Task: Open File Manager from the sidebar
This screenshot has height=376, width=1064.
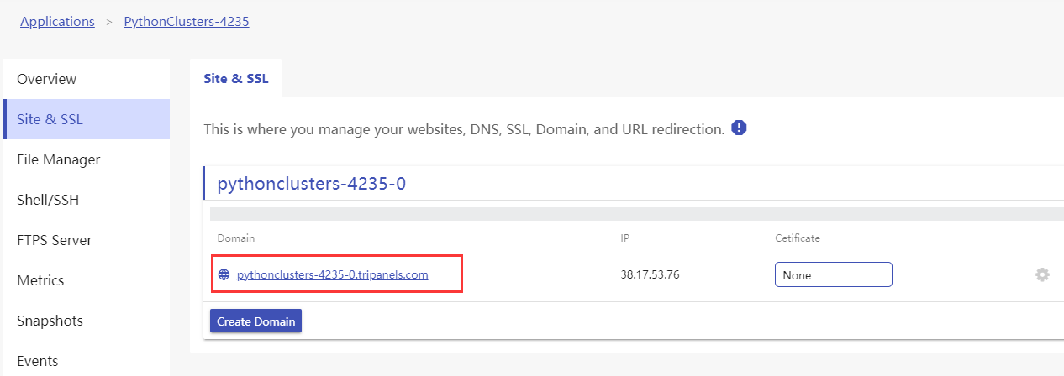Action: click(x=59, y=159)
